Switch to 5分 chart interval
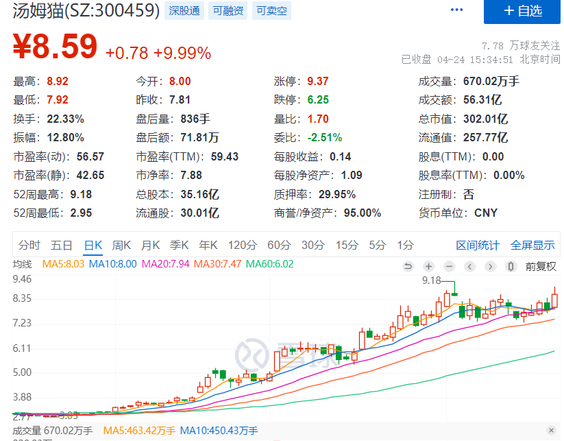 pos(378,245)
